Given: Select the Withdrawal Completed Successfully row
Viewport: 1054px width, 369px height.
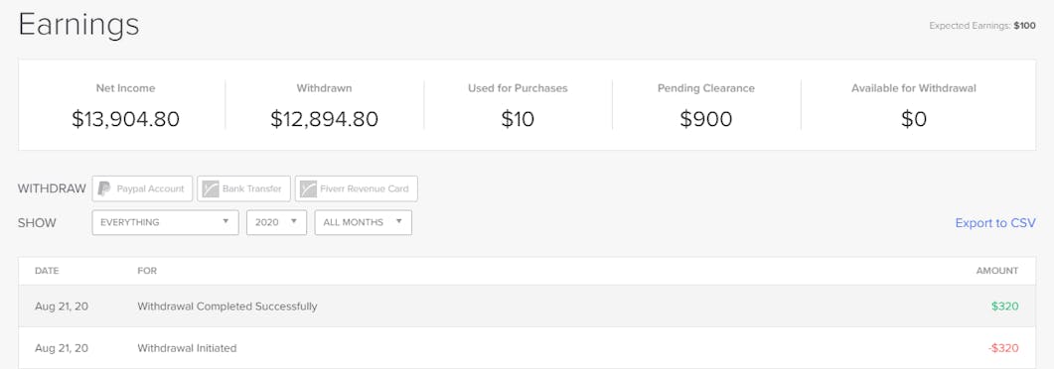Looking at the screenshot, I should click(527, 306).
